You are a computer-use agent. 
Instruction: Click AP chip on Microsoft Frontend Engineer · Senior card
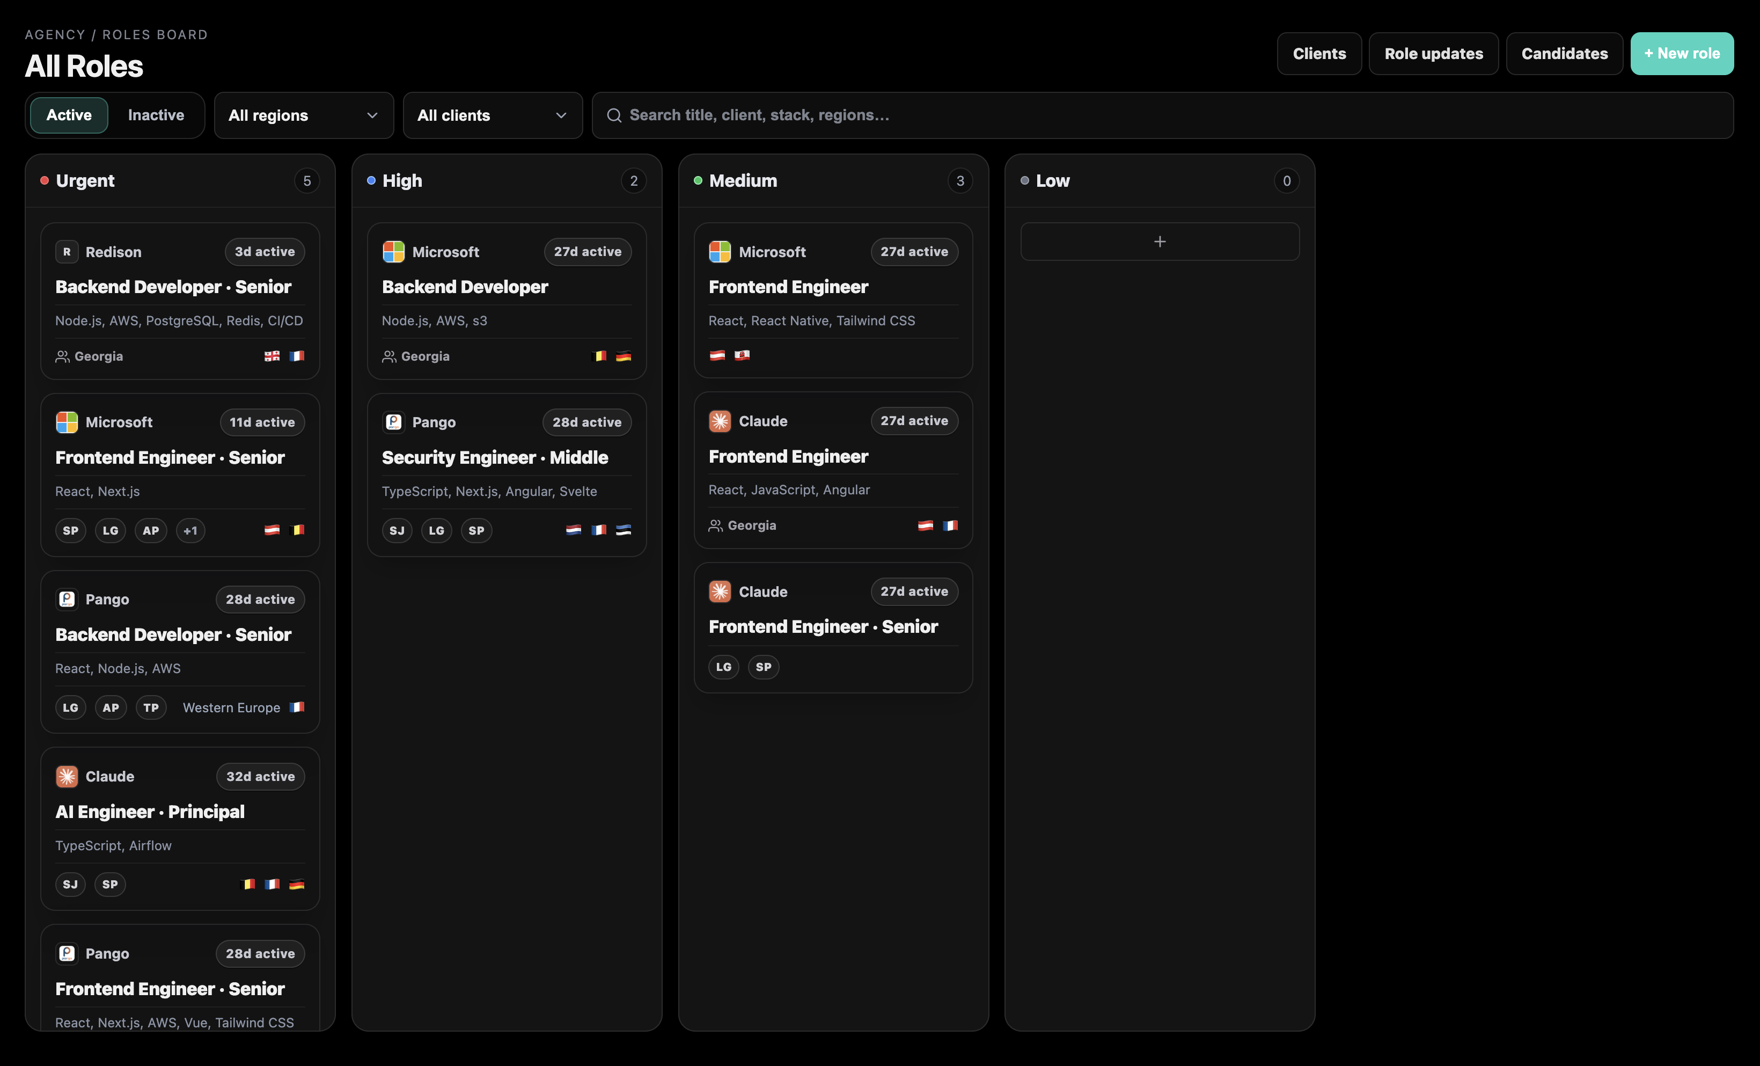click(x=151, y=531)
